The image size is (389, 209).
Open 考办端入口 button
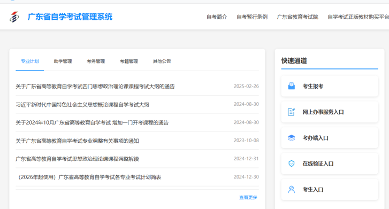tap(330, 138)
